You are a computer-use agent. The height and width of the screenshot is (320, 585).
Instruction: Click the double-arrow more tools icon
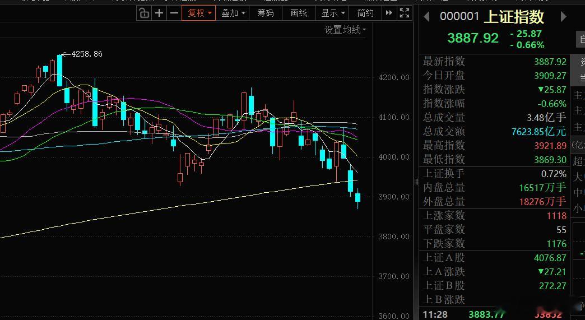[389, 13]
